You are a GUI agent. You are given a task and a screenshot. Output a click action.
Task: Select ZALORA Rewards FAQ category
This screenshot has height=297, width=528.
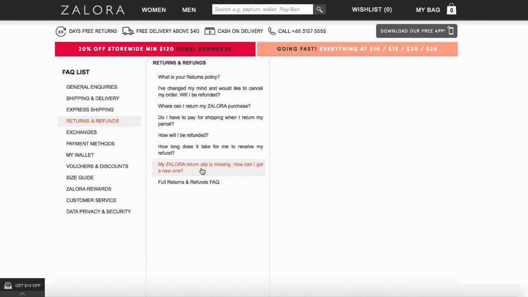click(x=88, y=189)
